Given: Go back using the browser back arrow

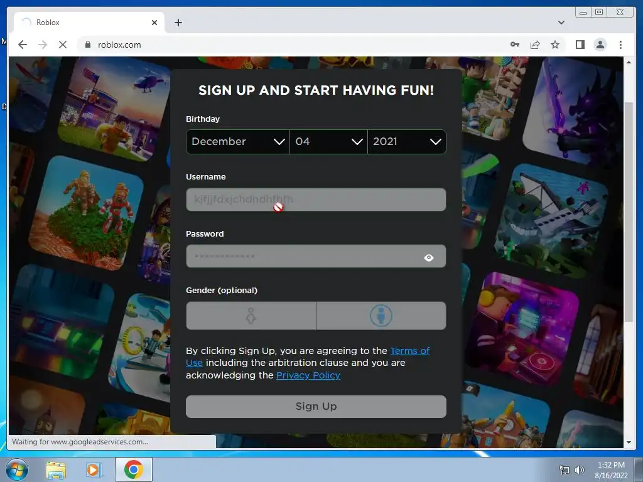Looking at the screenshot, I should [x=23, y=45].
